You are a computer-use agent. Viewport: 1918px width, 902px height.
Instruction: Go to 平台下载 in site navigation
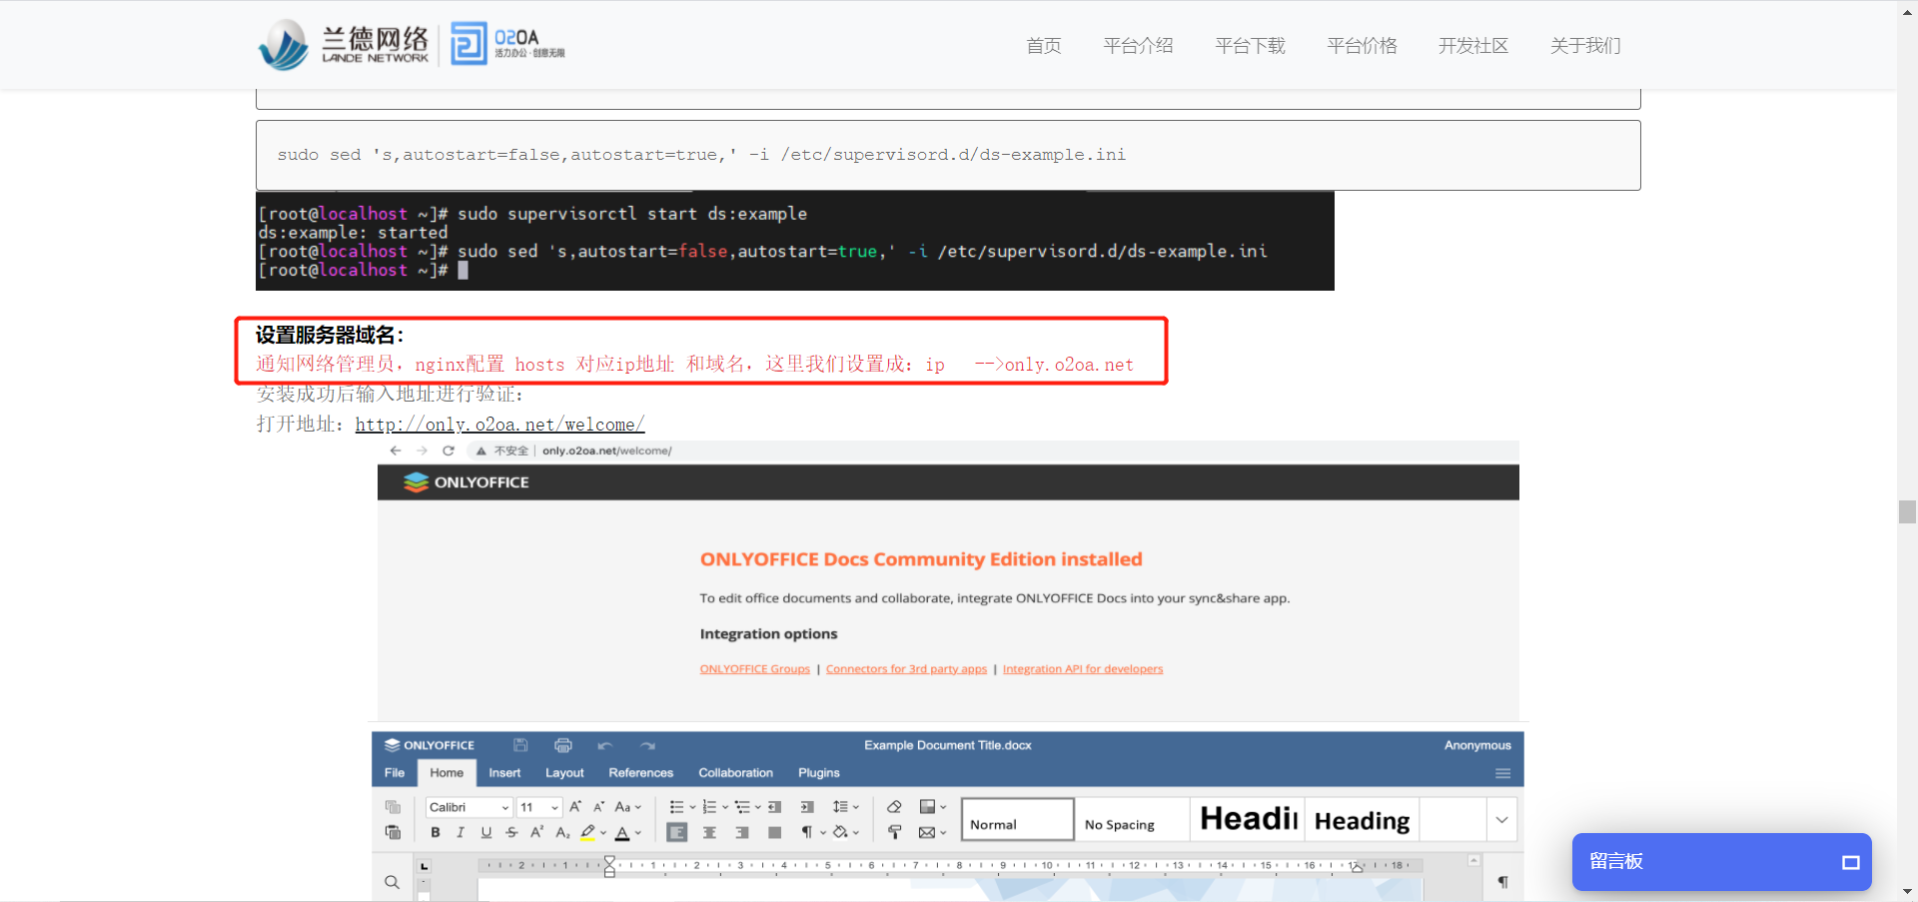pyautogui.click(x=1250, y=46)
